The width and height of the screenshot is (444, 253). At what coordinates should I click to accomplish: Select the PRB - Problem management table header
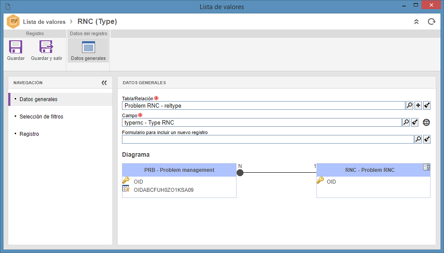(179, 170)
